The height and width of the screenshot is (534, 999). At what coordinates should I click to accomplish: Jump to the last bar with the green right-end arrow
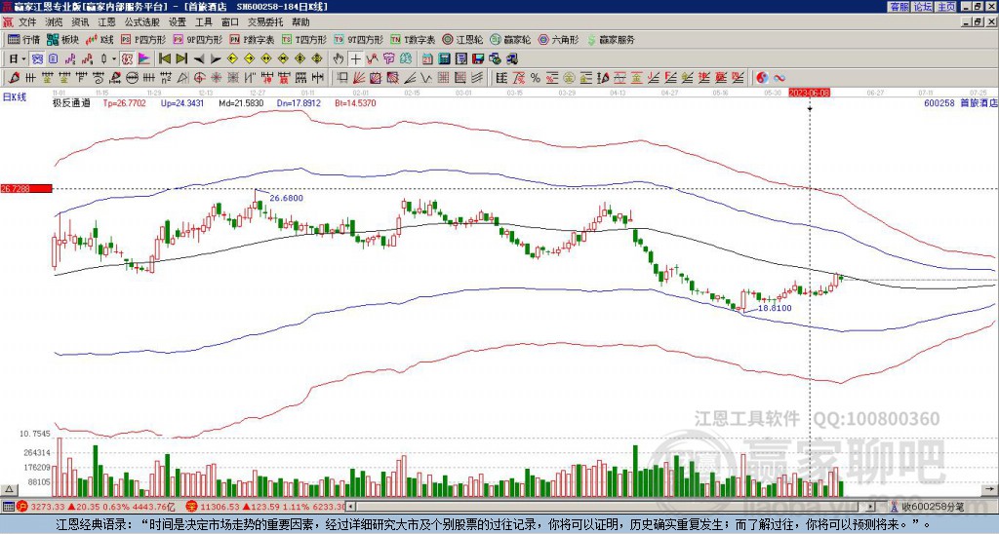pyautogui.click(x=181, y=58)
